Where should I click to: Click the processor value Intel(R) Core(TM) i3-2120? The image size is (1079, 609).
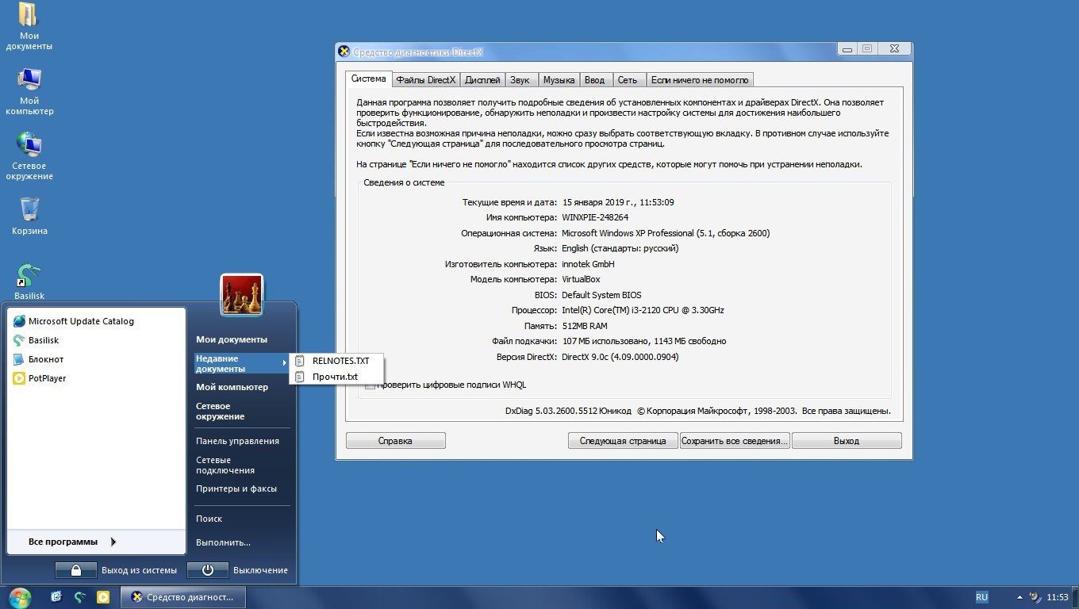pyautogui.click(x=643, y=310)
